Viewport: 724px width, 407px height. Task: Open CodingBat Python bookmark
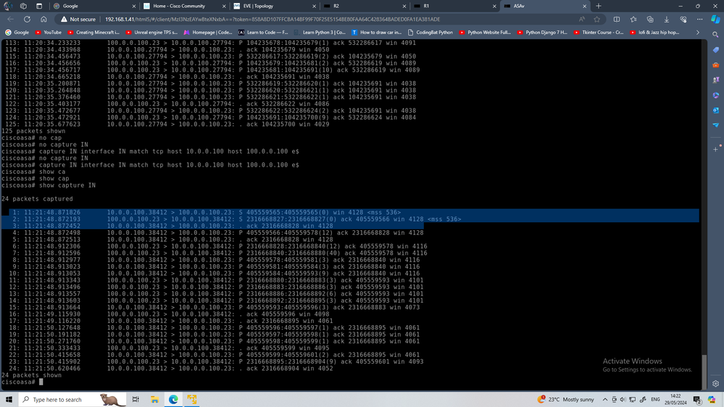pyautogui.click(x=430, y=33)
